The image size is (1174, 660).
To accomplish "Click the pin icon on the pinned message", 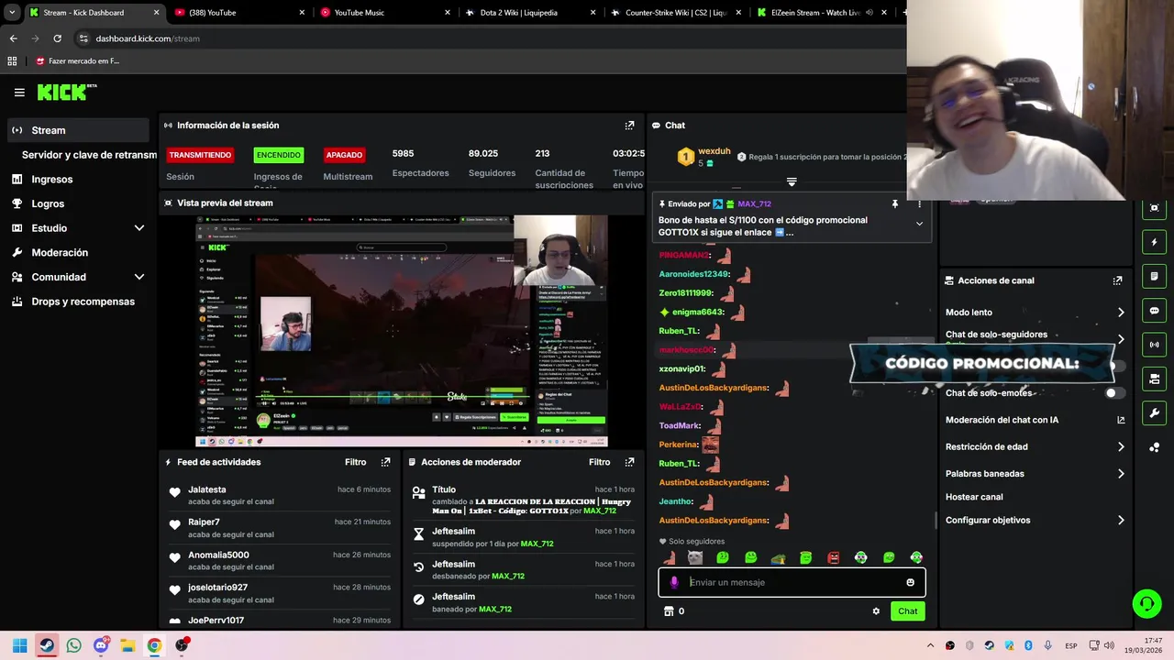I will tap(895, 204).
